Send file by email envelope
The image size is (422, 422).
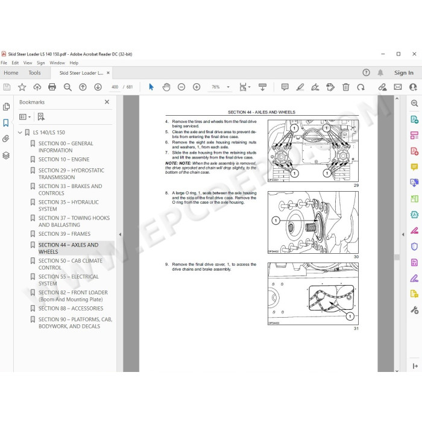398,87
